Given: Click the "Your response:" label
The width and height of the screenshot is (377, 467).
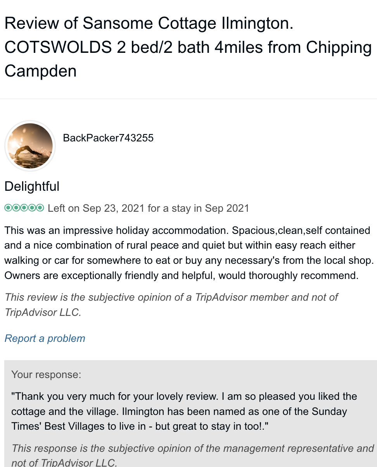Looking at the screenshot, I should click(x=46, y=375).
